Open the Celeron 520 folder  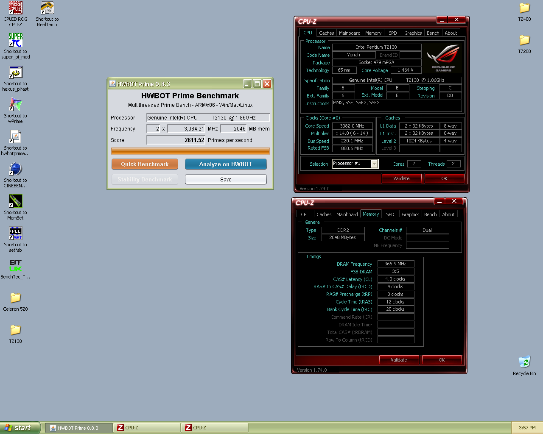(x=16, y=298)
